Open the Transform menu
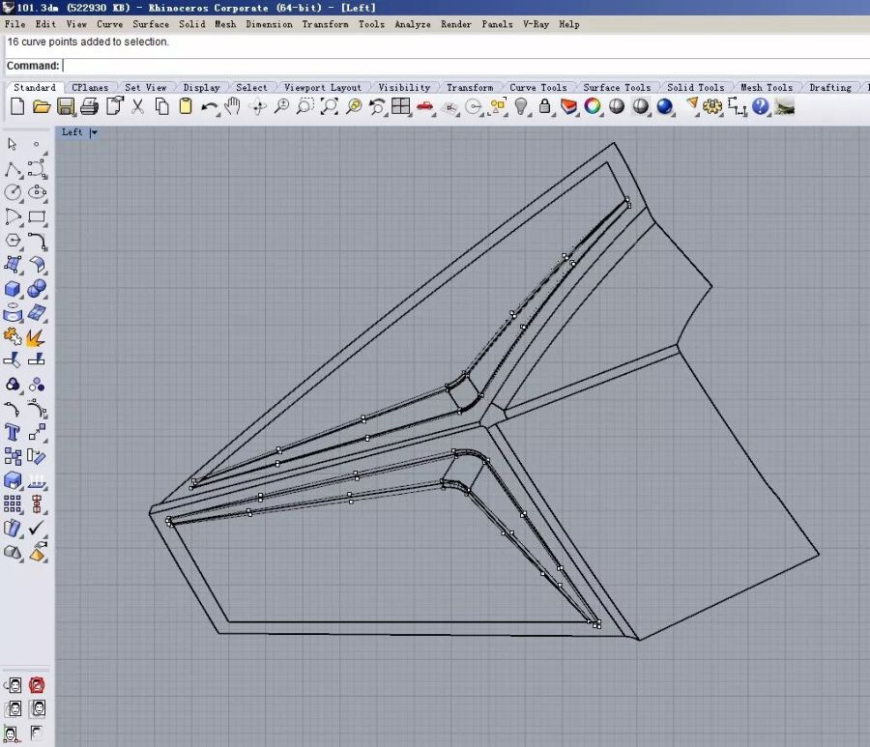870x747 pixels. pyautogui.click(x=325, y=24)
